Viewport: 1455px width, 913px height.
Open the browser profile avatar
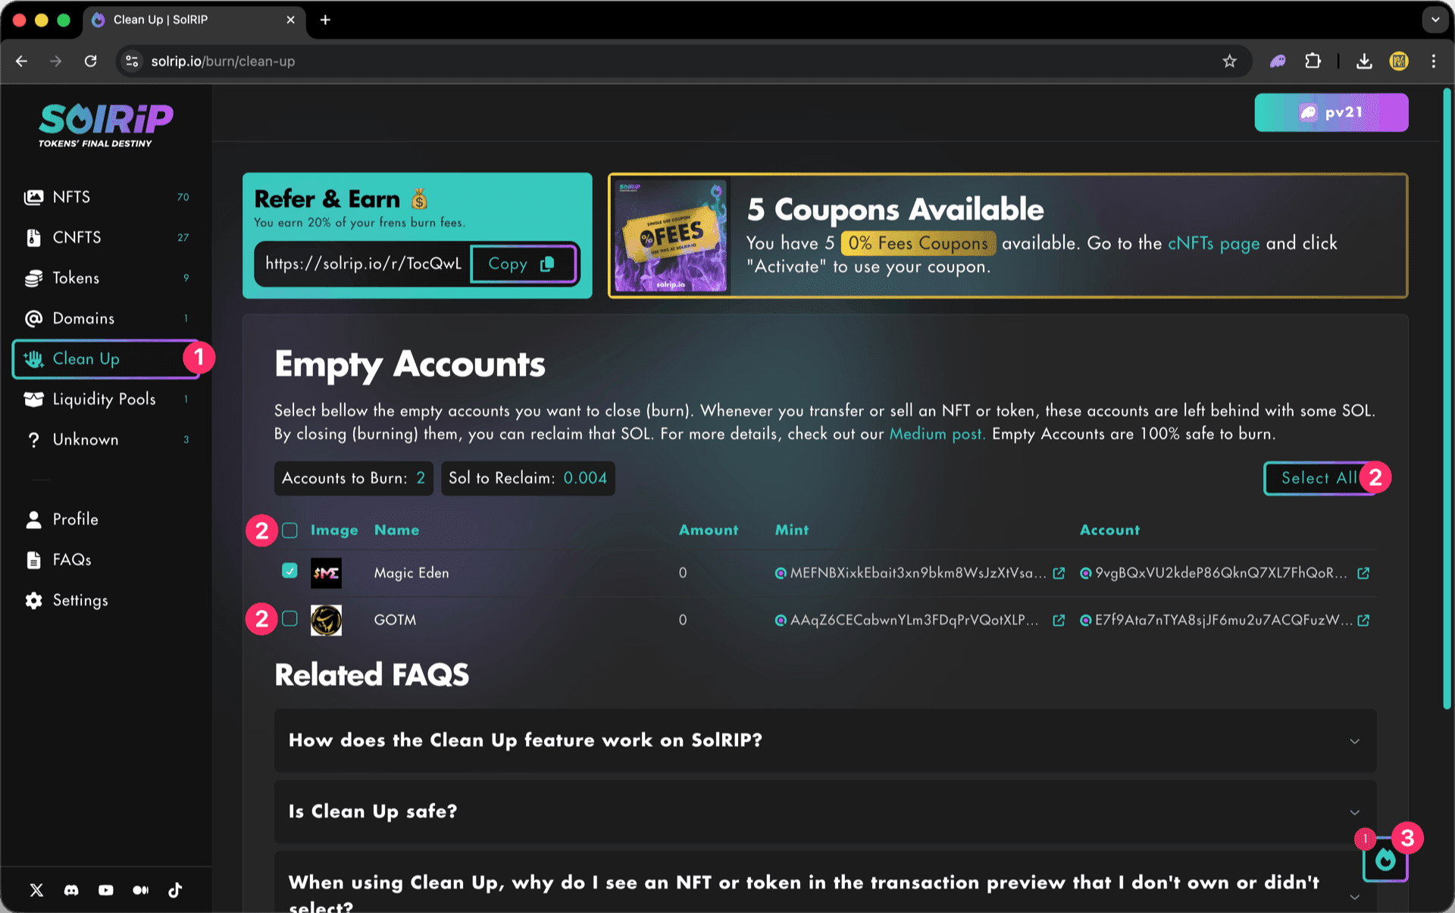[x=1399, y=61]
